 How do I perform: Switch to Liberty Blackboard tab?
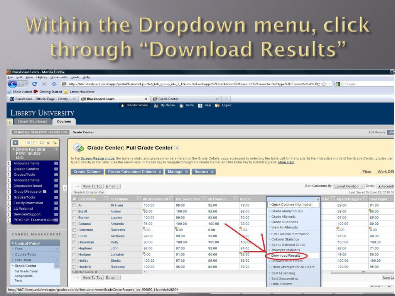(x=33, y=121)
